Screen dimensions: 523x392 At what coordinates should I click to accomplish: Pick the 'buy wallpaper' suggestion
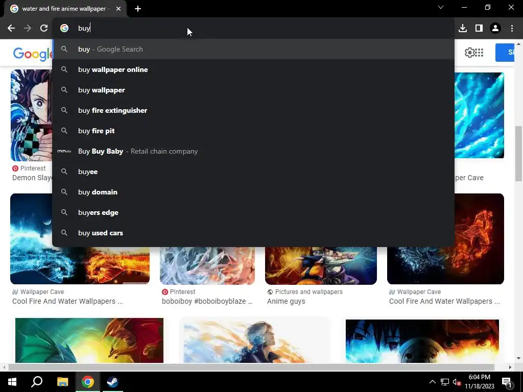(253, 90)
